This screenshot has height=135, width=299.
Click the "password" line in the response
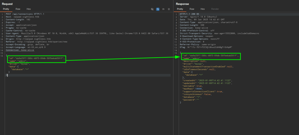pos(190,100)
